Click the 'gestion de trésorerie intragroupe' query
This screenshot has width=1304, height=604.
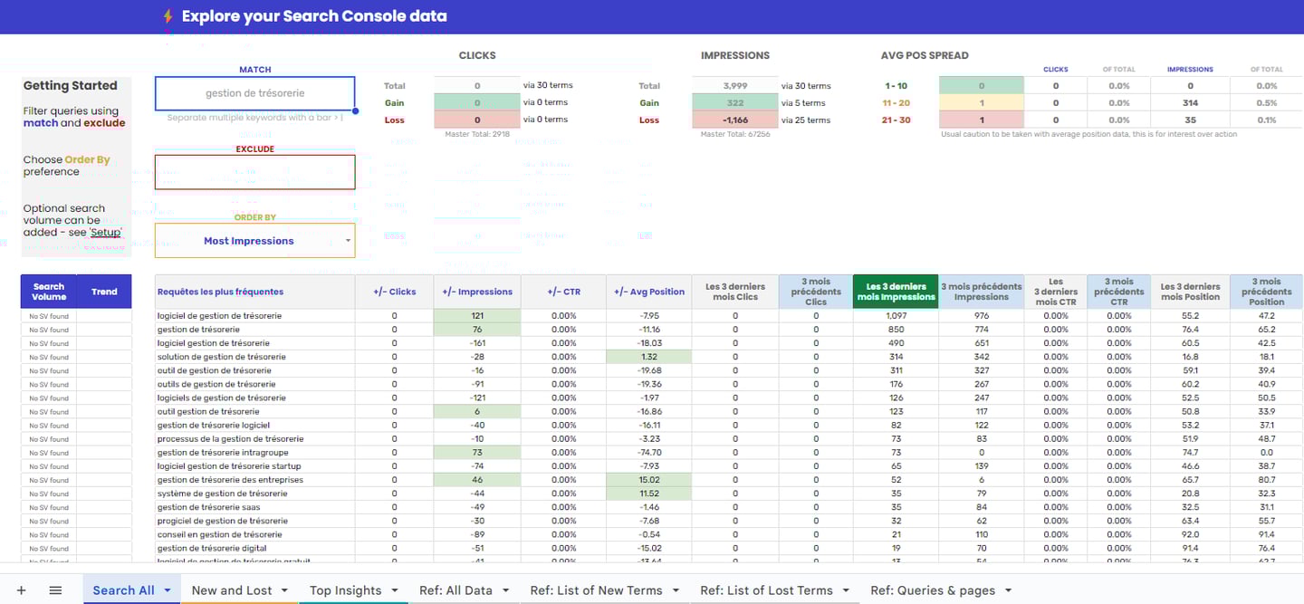click(x=223, y=453)
